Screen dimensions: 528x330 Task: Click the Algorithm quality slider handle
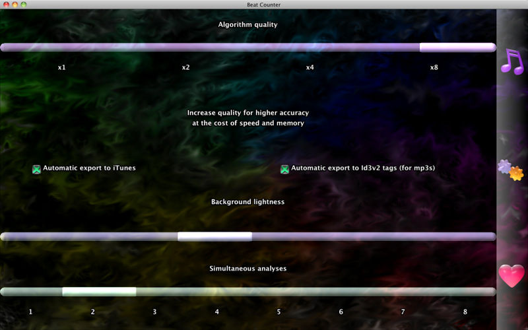[457, 48]
